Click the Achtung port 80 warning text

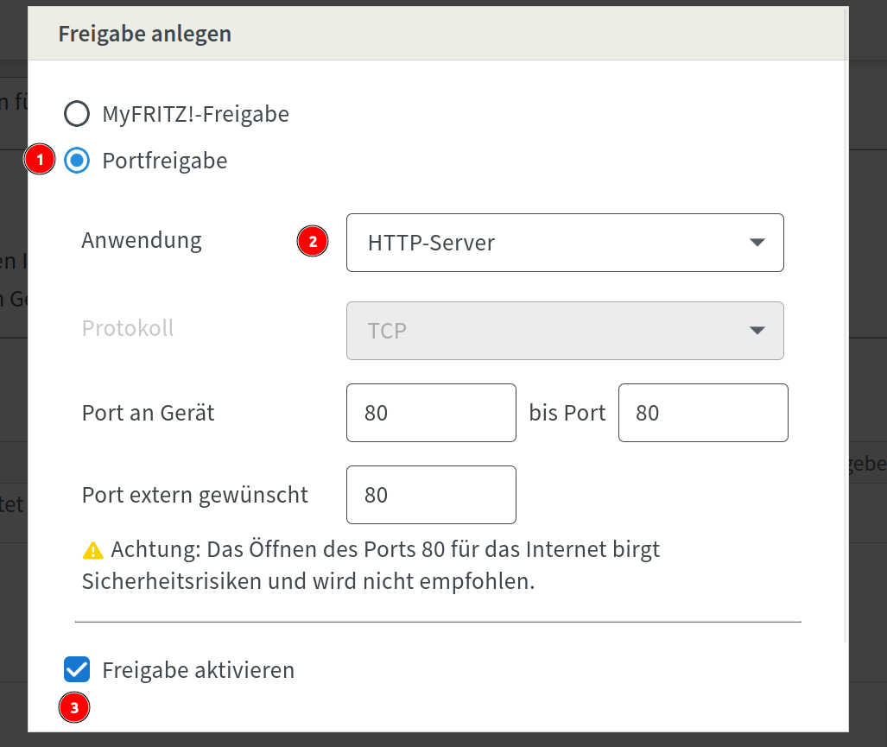click(371, 565)
